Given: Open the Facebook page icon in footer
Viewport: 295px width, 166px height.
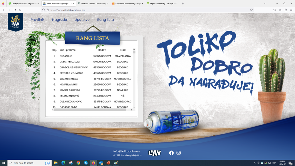Looking at the screenshot, I should [x=171, y=153].
